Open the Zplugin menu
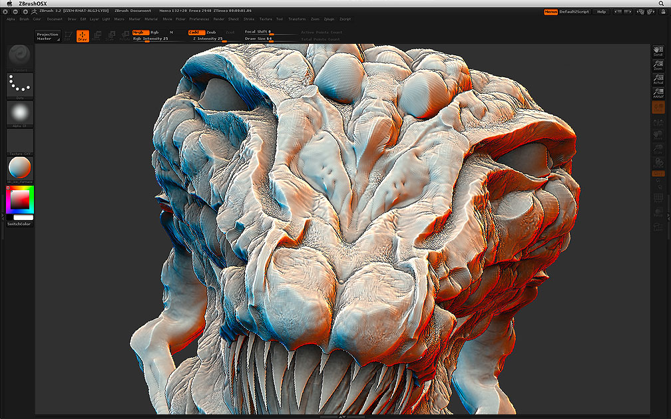This screenshot has width=671, height=419. pyautogui.click(x=329, y=19)
